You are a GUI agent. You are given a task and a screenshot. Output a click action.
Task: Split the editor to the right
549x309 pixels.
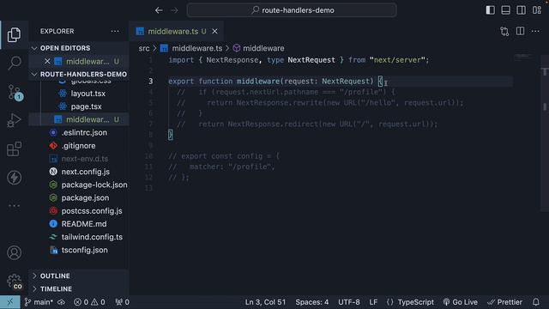coord(521,31)
